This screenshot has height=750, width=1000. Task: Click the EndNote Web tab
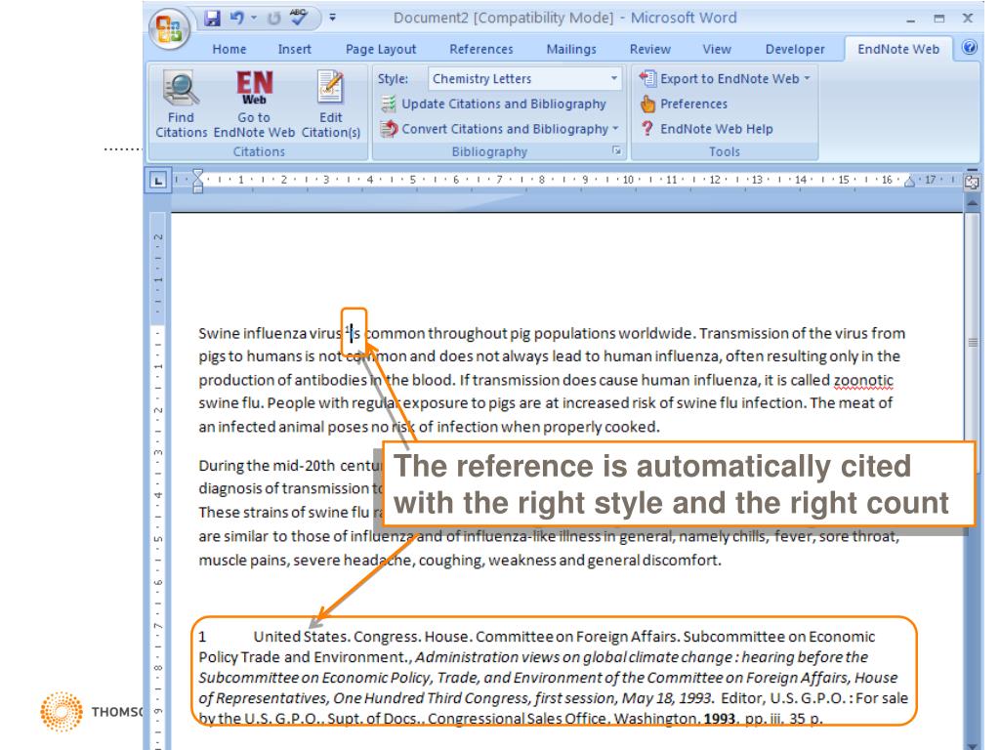(x=898, y=49)
